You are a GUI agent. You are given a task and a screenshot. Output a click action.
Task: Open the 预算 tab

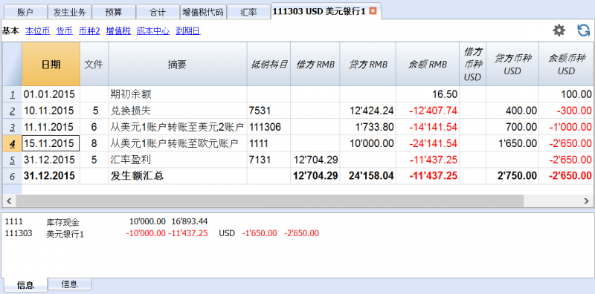point(114,12)
